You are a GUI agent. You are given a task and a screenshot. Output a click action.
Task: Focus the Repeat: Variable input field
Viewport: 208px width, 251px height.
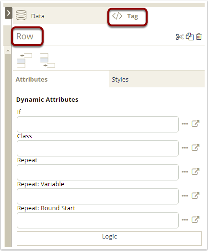click(x=98, y=196)
